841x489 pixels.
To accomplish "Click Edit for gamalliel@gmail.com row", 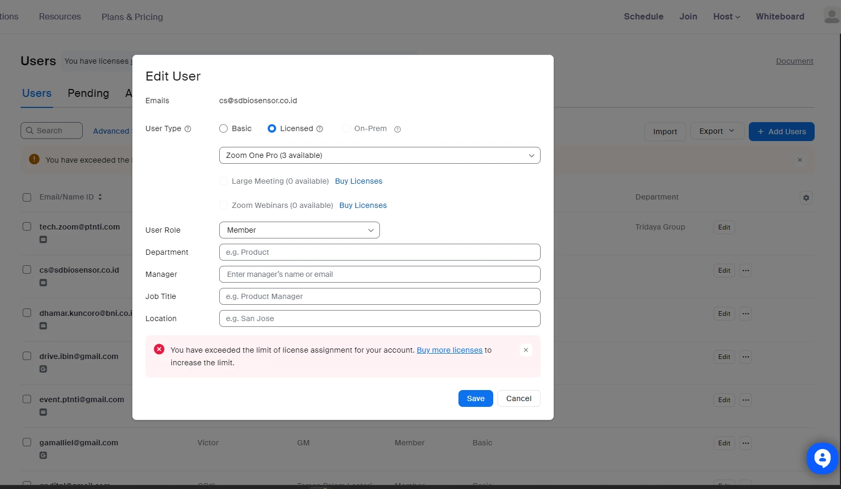I will tap(724, 443).
